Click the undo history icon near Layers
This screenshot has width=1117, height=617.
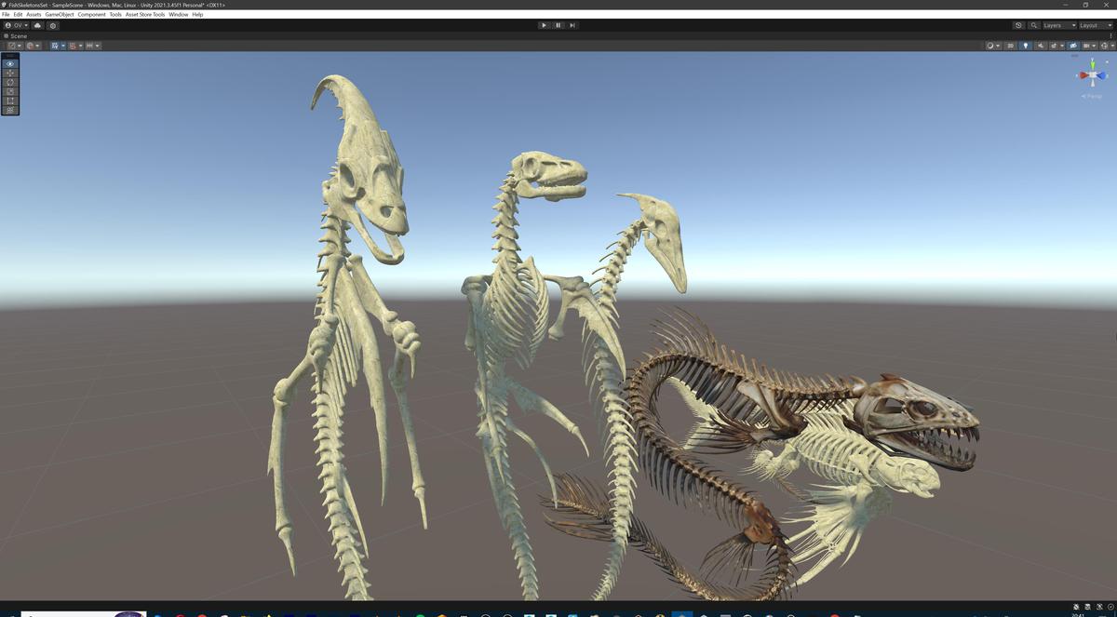click(1017, 25)
